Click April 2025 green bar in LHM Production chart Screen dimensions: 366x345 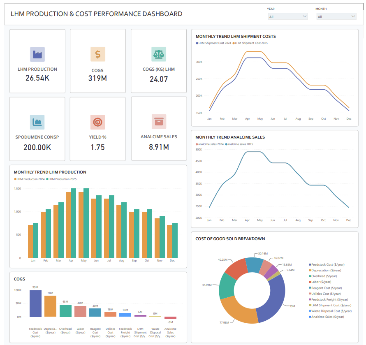73,223
